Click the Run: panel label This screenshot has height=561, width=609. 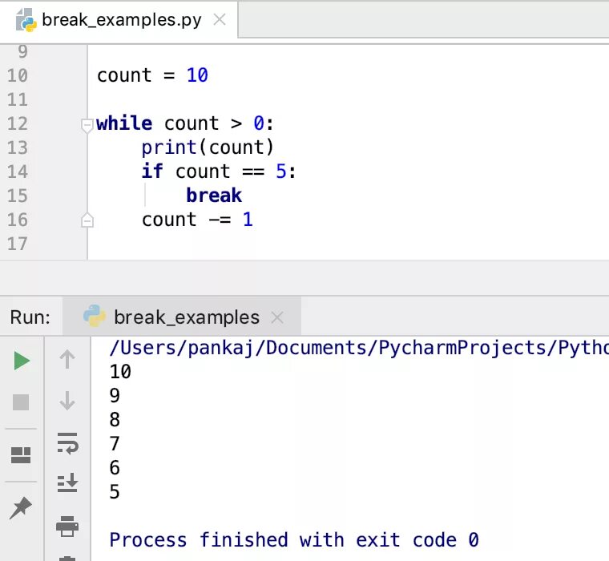point(30,317)
